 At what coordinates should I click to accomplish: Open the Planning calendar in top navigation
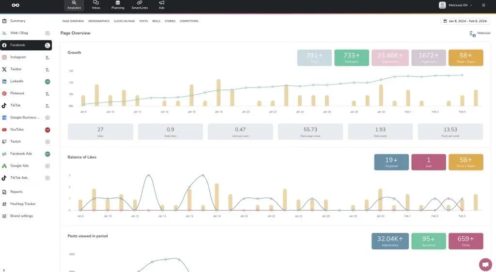tap(118, 5)
